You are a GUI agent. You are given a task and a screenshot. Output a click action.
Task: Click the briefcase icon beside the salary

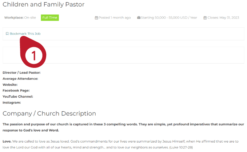tap(139, 17)
